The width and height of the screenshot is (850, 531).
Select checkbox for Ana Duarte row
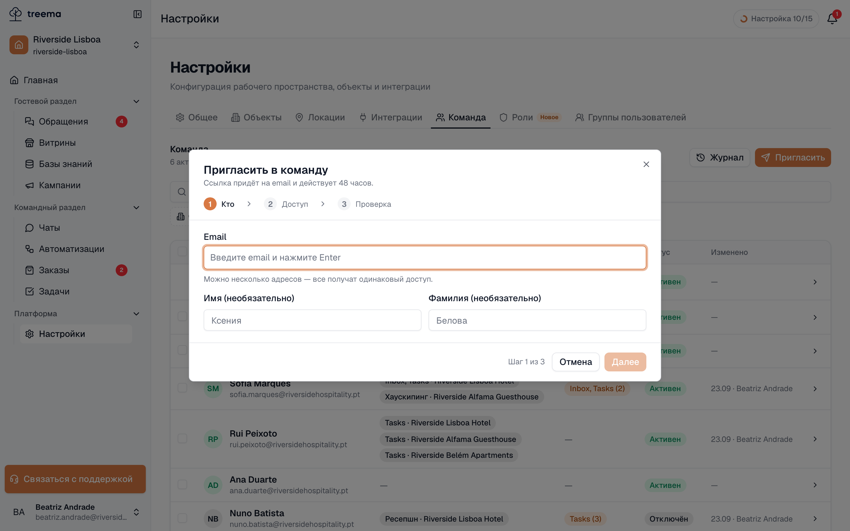[182, 485]
